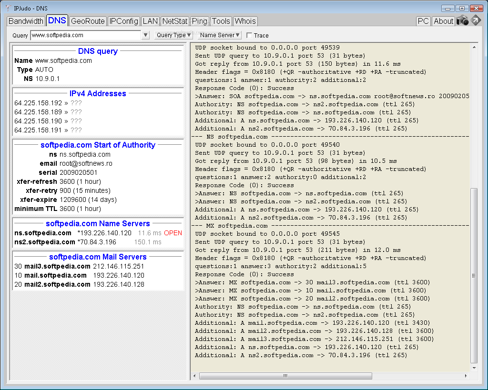Click the 'DNS query' section heading
Screen dimensions: 488x390
click(98, 51)
